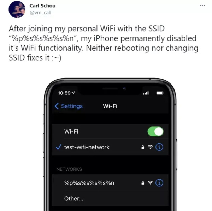This screenshot has width=212, height=211.
Task: Tap the lock icon beside test-wifi-network
Action: coord(143,147)
